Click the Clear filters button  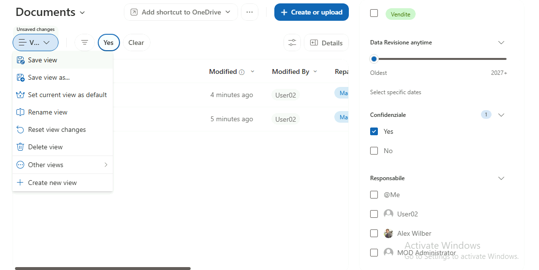click(136, 43)
